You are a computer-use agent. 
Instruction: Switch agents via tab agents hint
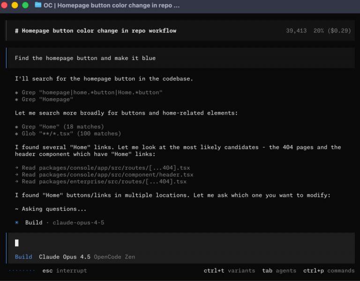click(279, 270)
